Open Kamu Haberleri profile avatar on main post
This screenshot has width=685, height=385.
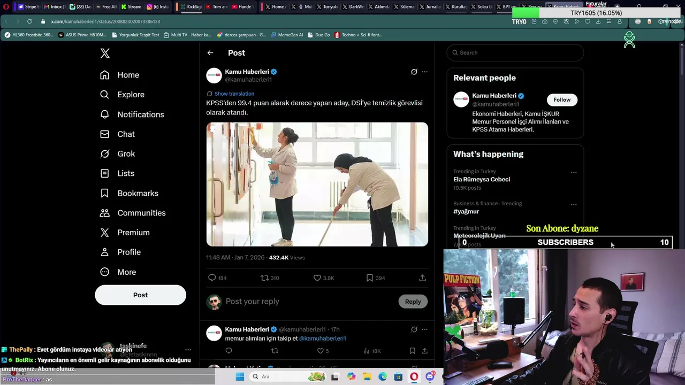pos(214,75)
